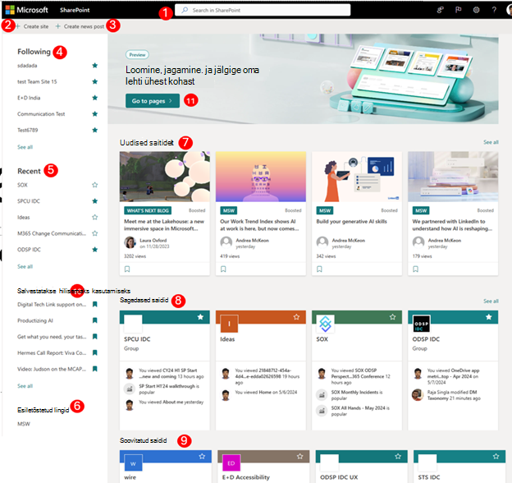Unfollow SPCU IDC card star
512x483 pixels.
point(200,317)
